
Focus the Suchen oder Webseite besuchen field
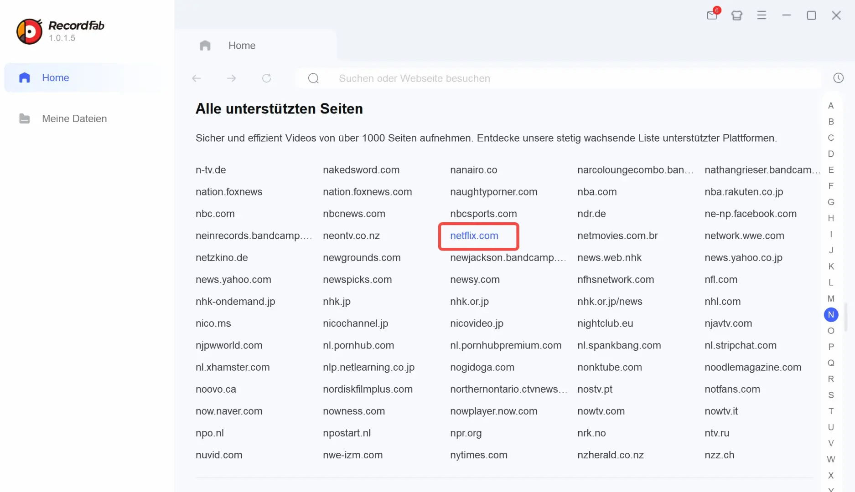pos(557,78)
